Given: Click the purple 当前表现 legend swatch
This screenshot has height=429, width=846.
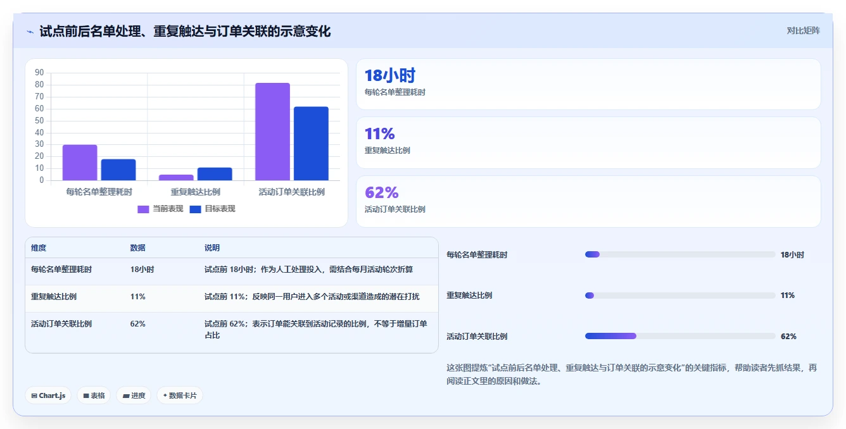Looking at the screenshot, I should 143,209.
